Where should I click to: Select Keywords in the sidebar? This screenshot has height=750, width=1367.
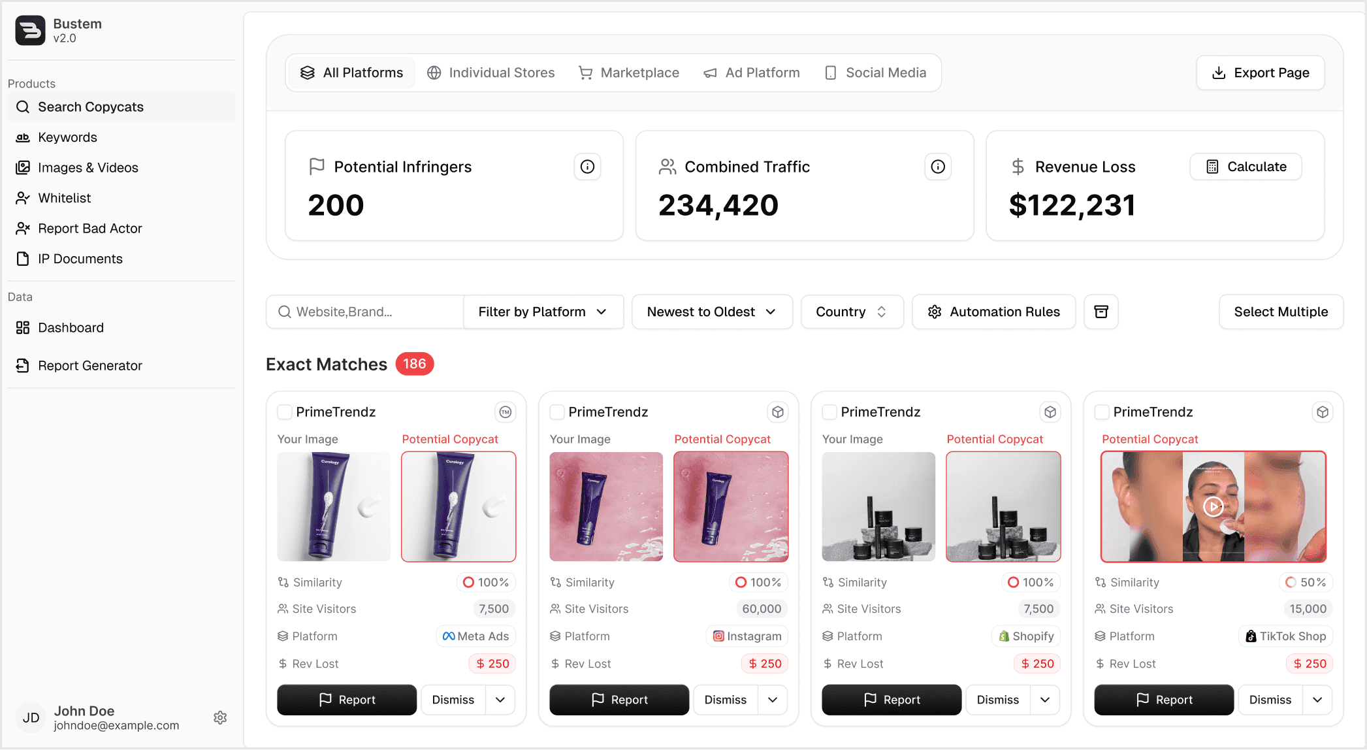(67, 137)
